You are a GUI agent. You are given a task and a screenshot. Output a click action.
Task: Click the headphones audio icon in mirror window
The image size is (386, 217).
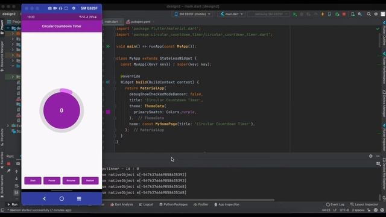tap(60, 8)
